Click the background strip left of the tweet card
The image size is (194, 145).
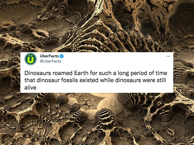click(10, 72)
